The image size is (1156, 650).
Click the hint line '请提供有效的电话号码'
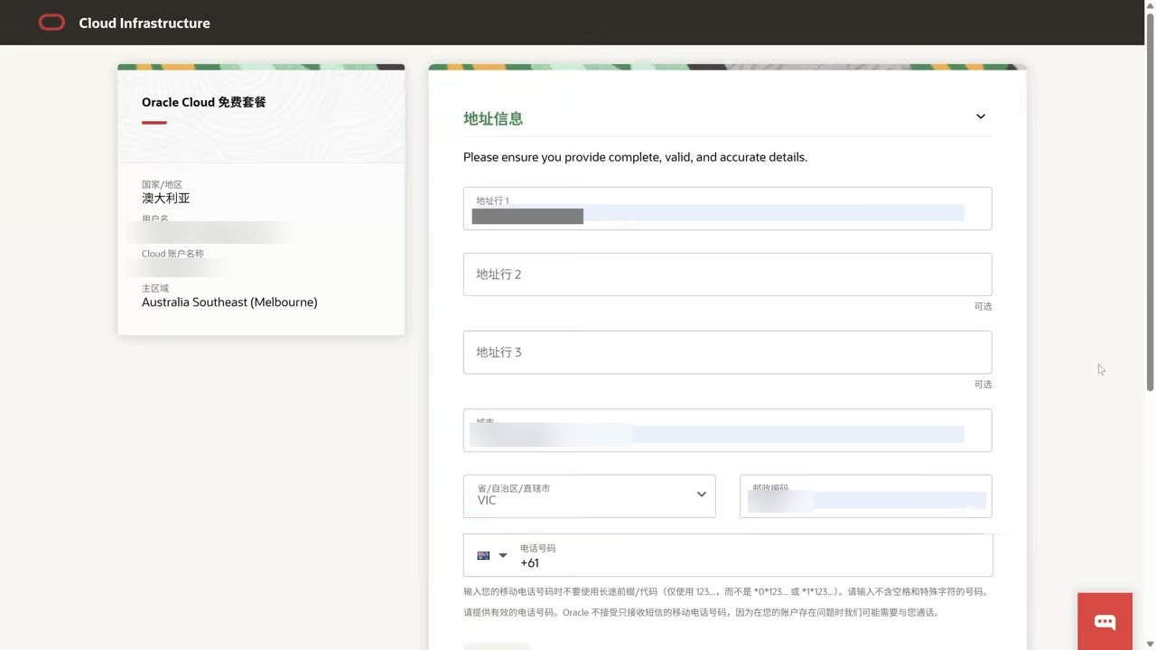[x=701, y=612]
